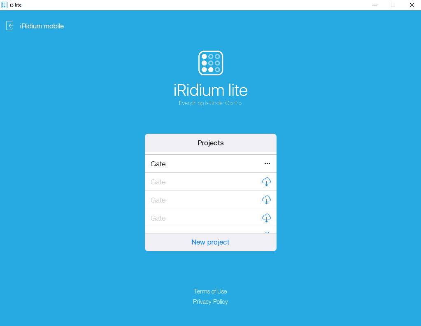Click the back arrow icon beside iRidium mobile
This screenshot has width=421, height=326.
coord(10,26)
